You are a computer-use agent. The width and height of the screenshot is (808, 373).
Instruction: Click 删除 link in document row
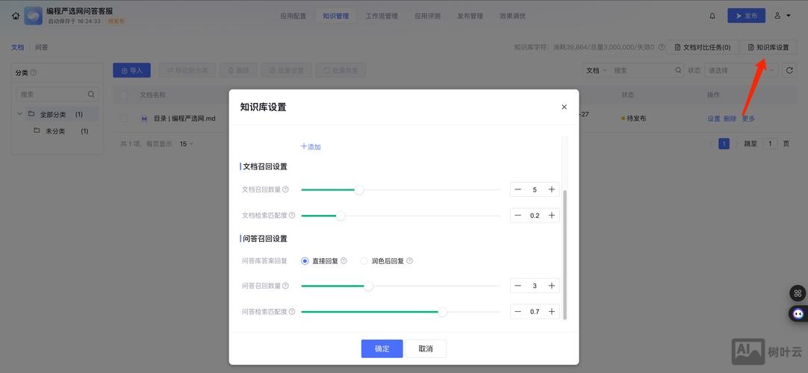pyautogui.click(x=730, y=119)
